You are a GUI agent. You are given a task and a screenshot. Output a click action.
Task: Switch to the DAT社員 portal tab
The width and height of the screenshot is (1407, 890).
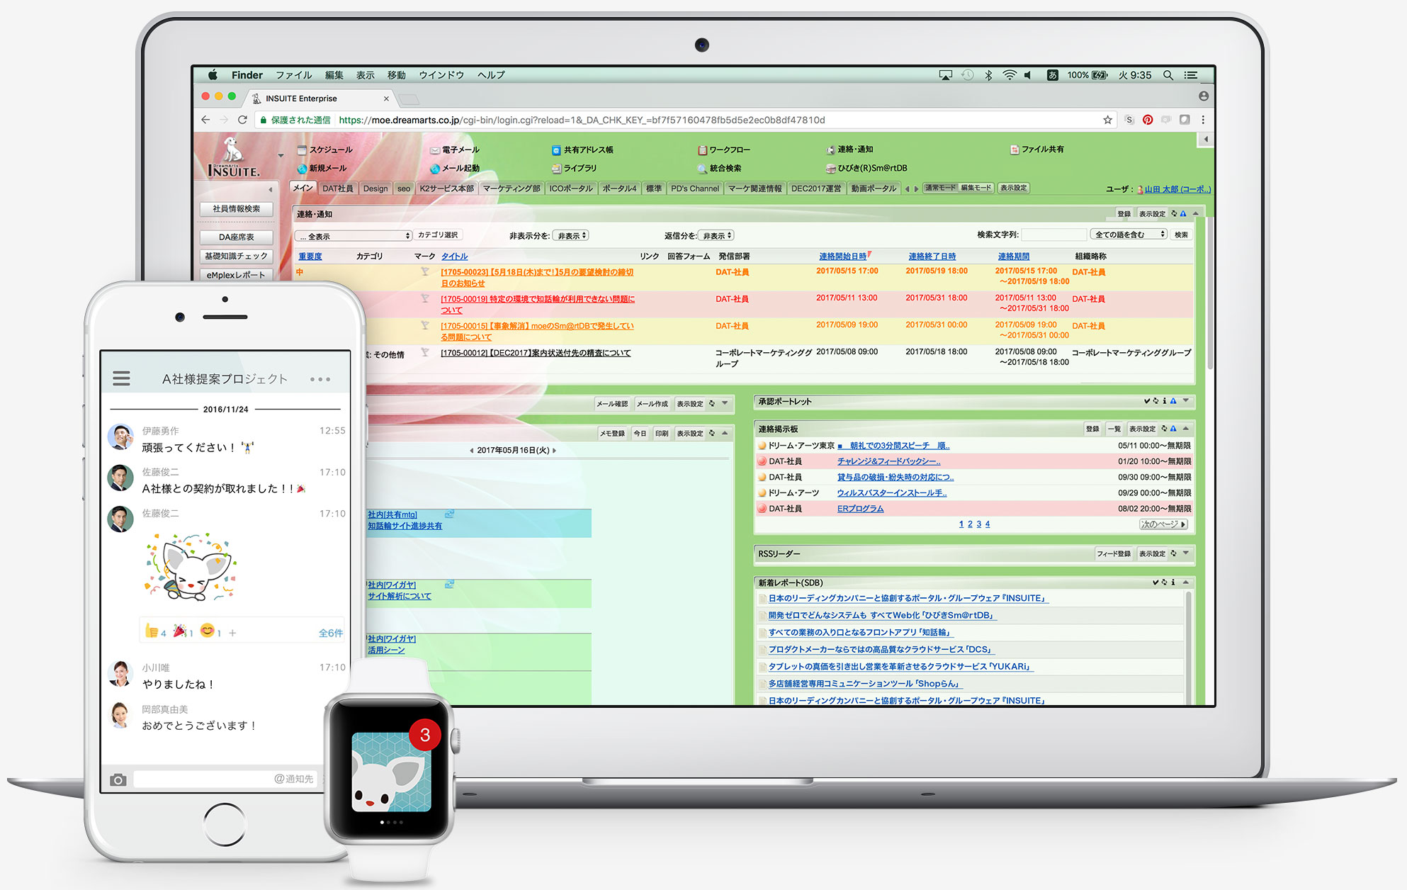[x=337, y=188]
